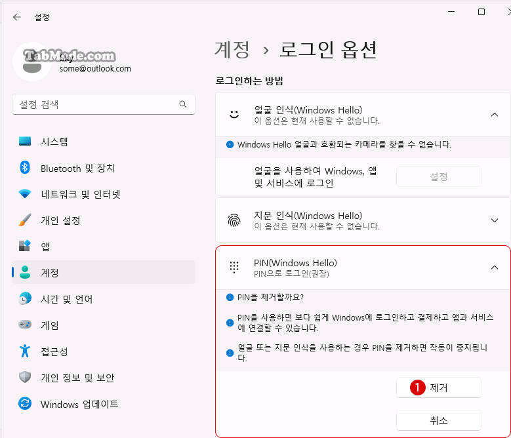The height and width of the screenshot is (438, 511).
Task: Click the Apps icon in sidebar
Action: (25, 246)
